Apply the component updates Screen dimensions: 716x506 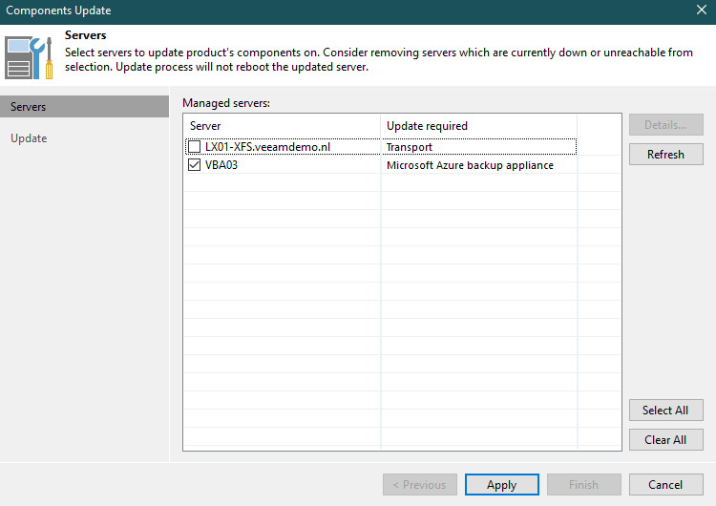(x=502, y=485)
